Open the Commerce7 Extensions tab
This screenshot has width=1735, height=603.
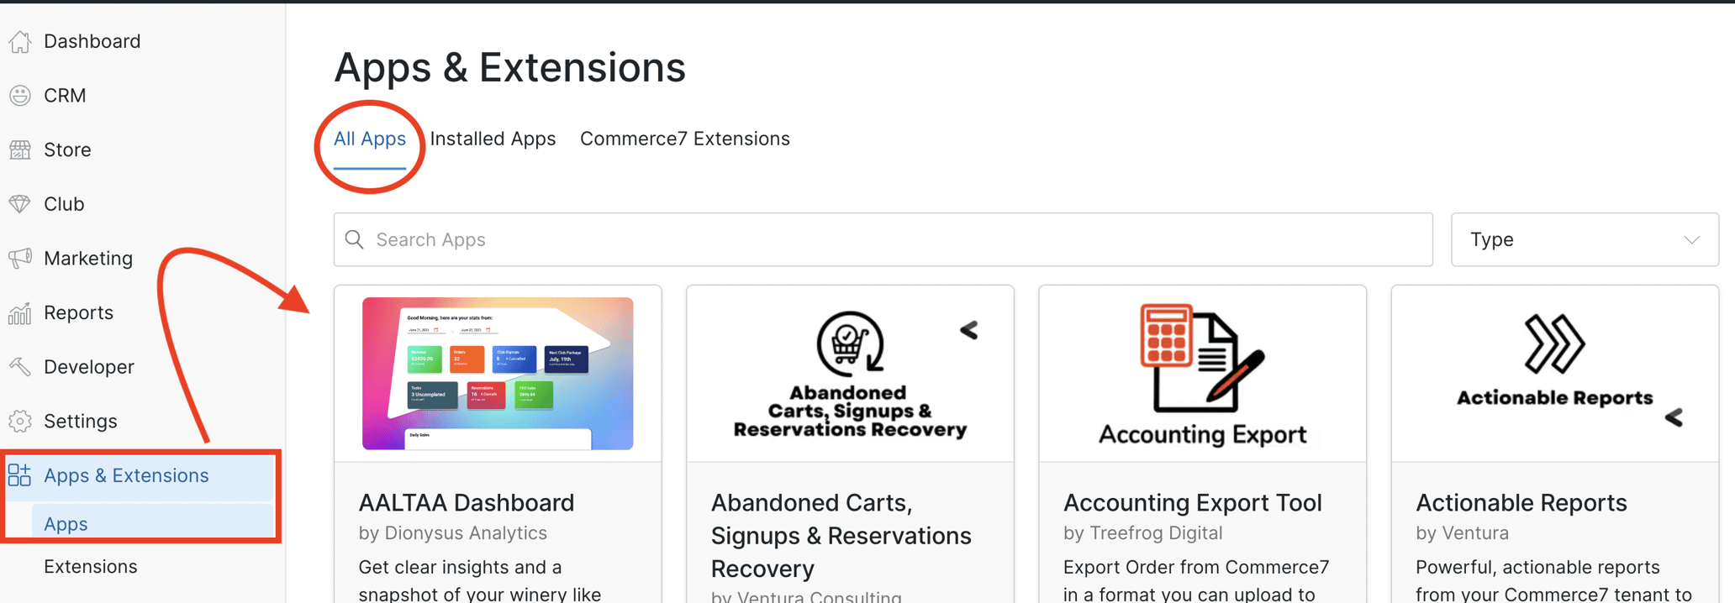(x=684, y=139)
